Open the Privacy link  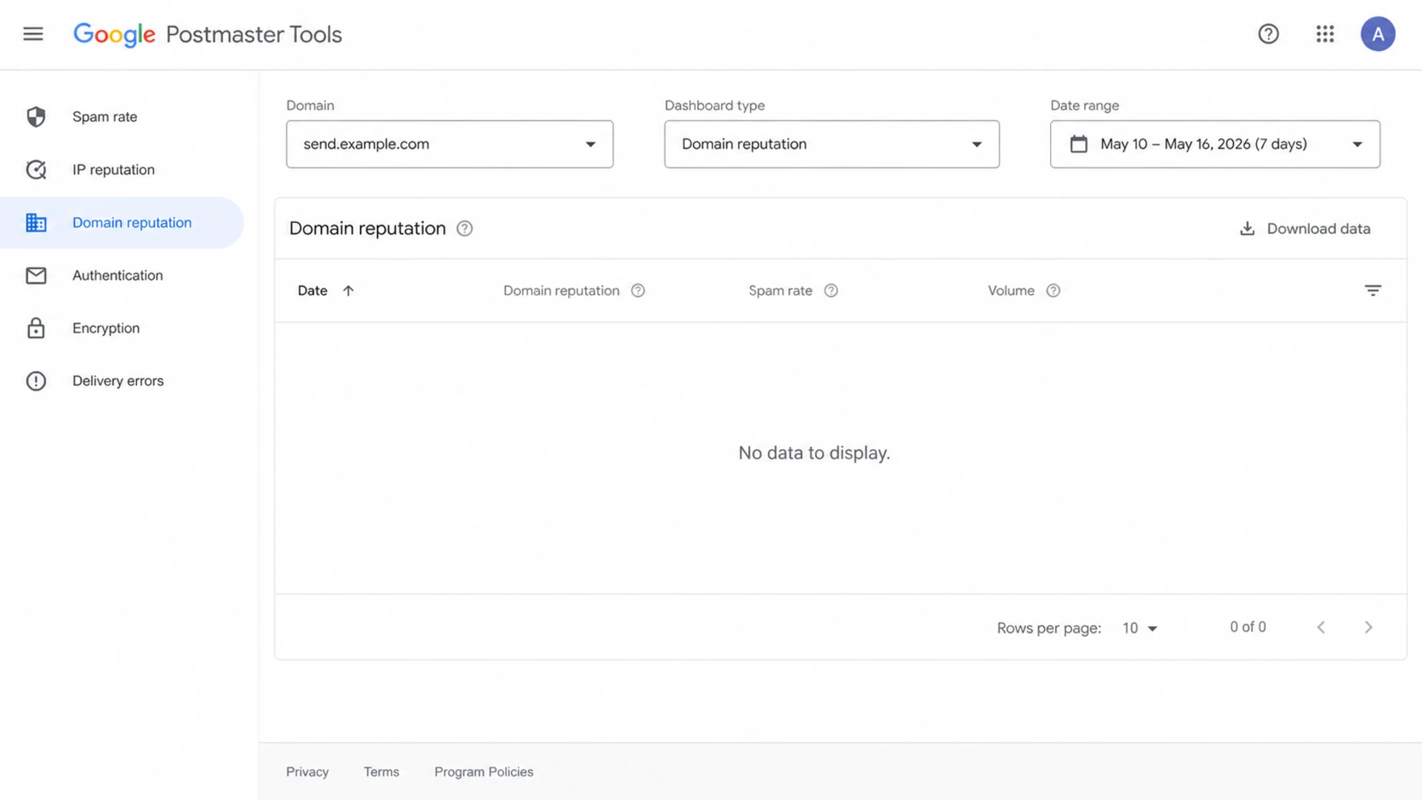pos(307,772)
